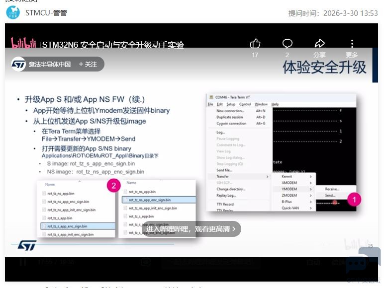Follow the channel with the + 关注 button

pyautogui.click(x=88, y=64)
